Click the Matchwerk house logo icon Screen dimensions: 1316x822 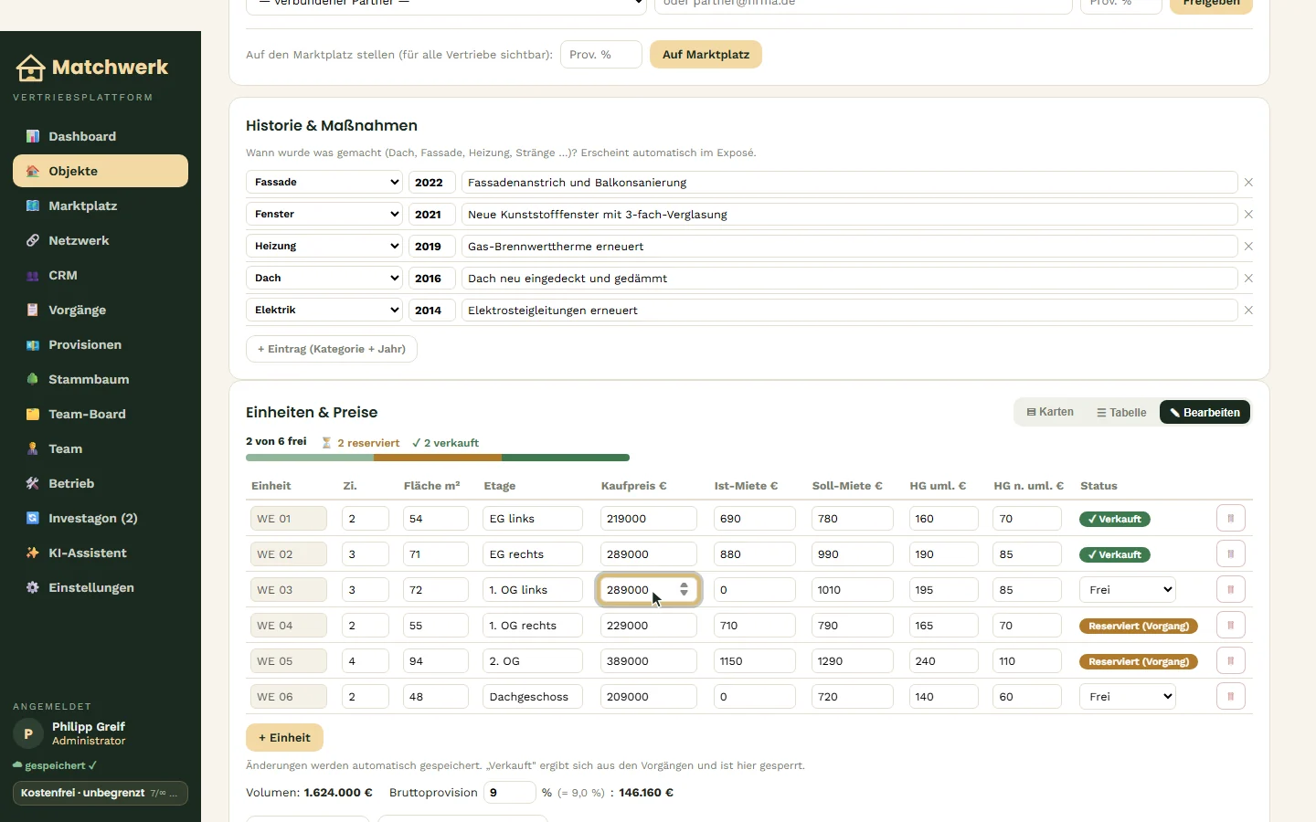click(x=30, y=68)
